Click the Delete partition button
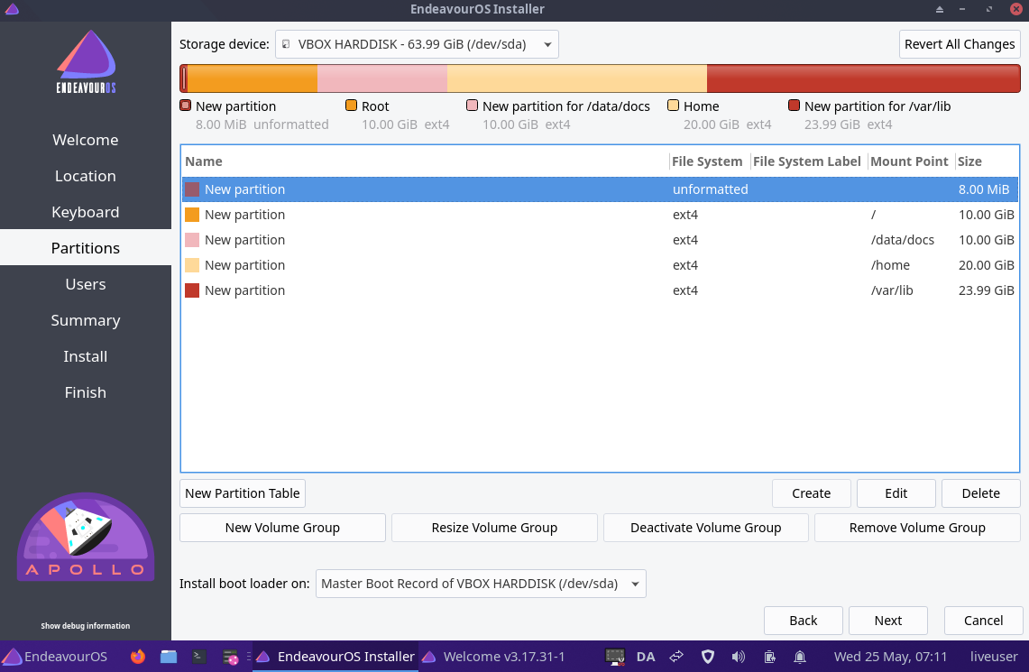 [x=980, y=493]
